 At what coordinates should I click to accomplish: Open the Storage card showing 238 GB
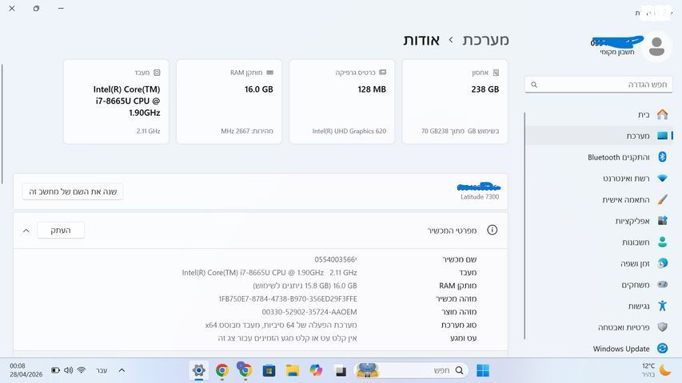[x=454, y=101]
